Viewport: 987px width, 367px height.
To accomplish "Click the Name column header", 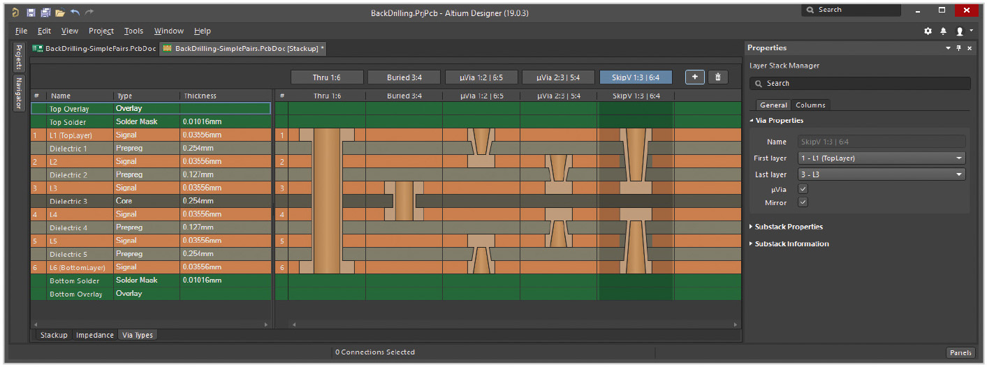I will [80, 96].
